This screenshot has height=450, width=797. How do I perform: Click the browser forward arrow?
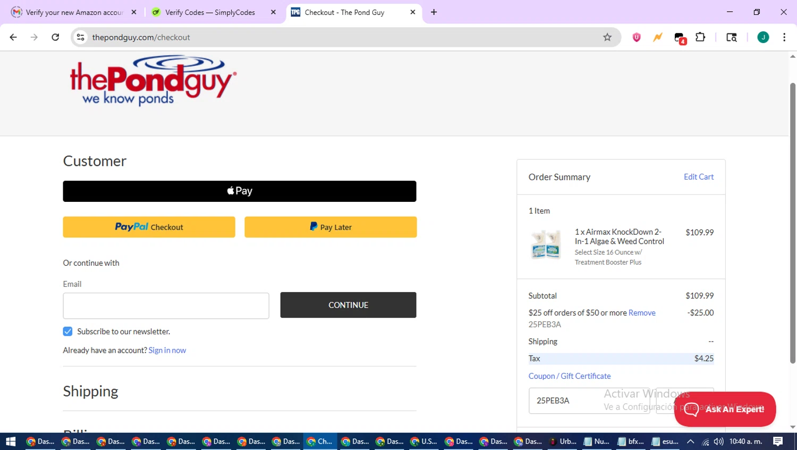point(34,37)
